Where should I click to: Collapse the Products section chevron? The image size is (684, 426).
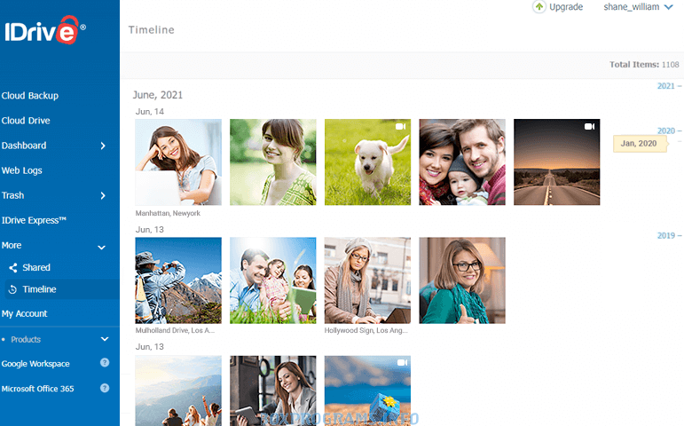104,339
